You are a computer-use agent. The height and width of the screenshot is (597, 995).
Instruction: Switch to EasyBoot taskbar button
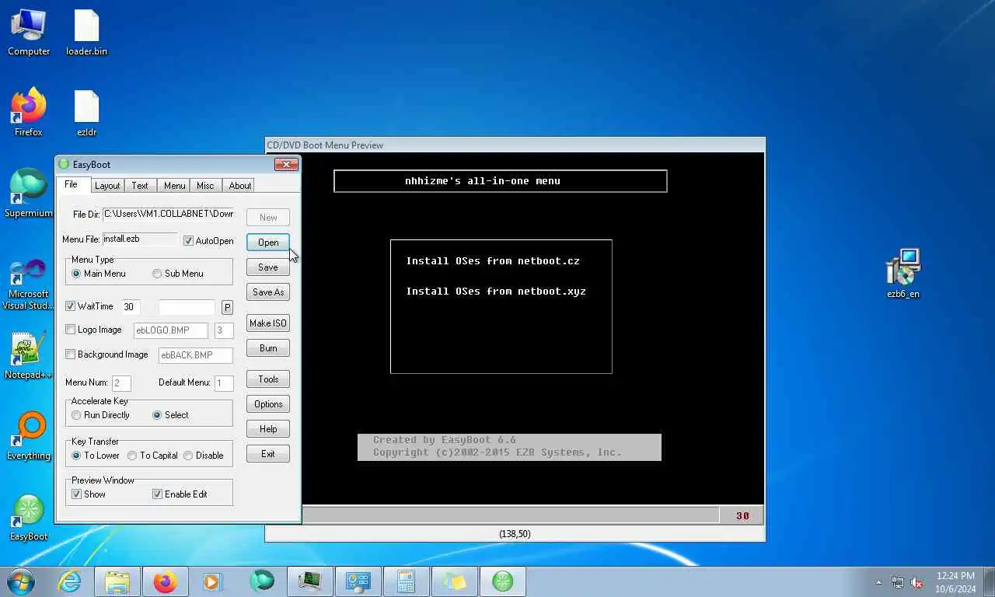pos(503,581)
